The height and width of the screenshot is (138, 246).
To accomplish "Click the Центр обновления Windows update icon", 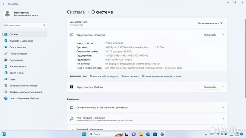I will click(6, 98).
